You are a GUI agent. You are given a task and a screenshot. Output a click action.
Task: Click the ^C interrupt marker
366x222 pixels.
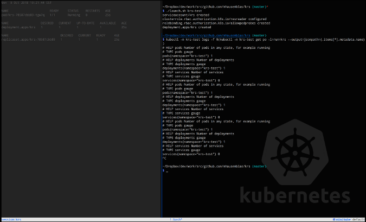[x=165, y=158]
